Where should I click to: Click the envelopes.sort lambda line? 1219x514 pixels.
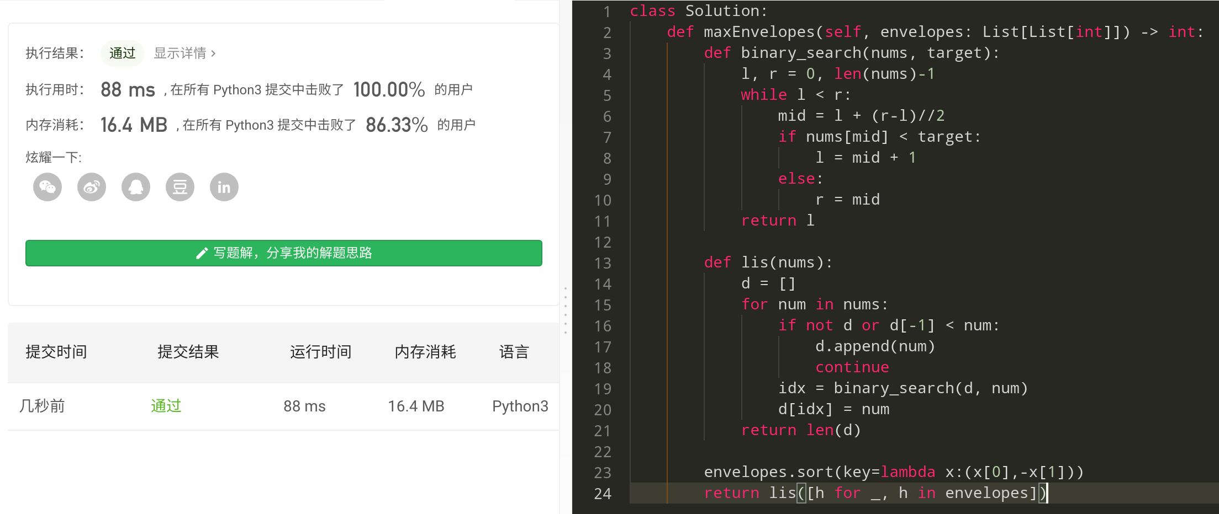(894, 472)
